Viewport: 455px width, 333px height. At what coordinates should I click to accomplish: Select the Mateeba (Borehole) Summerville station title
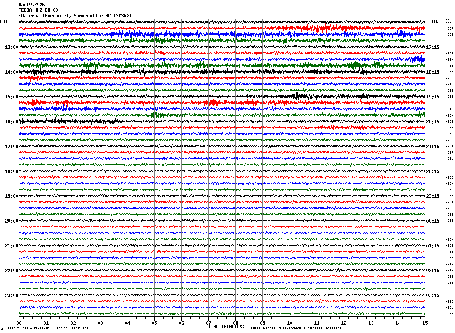pos(75,16)
